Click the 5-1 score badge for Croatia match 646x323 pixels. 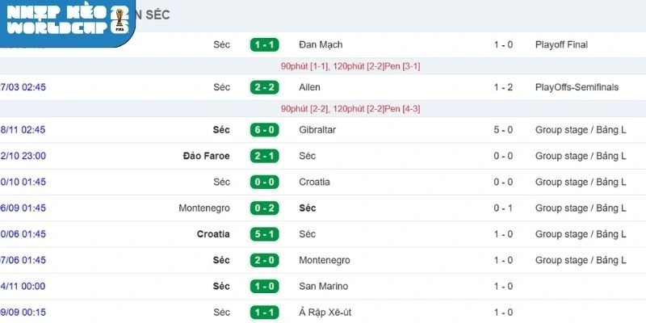[x=264, y=234]
